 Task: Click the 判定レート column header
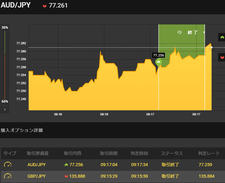[x=209, y=153]
